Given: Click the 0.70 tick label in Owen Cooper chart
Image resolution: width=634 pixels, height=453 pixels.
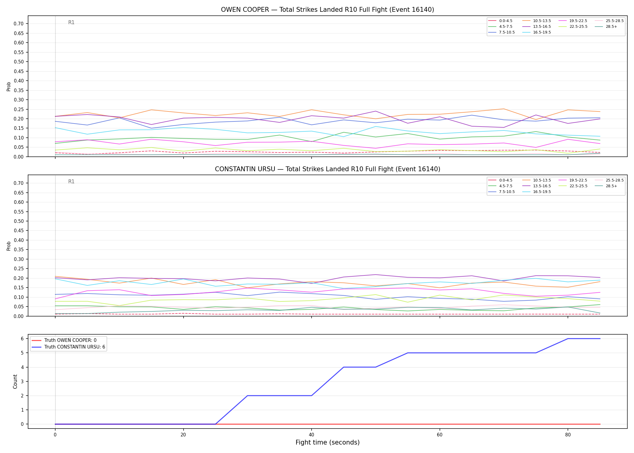Looking at the screenshot, I should coord(19,24).
